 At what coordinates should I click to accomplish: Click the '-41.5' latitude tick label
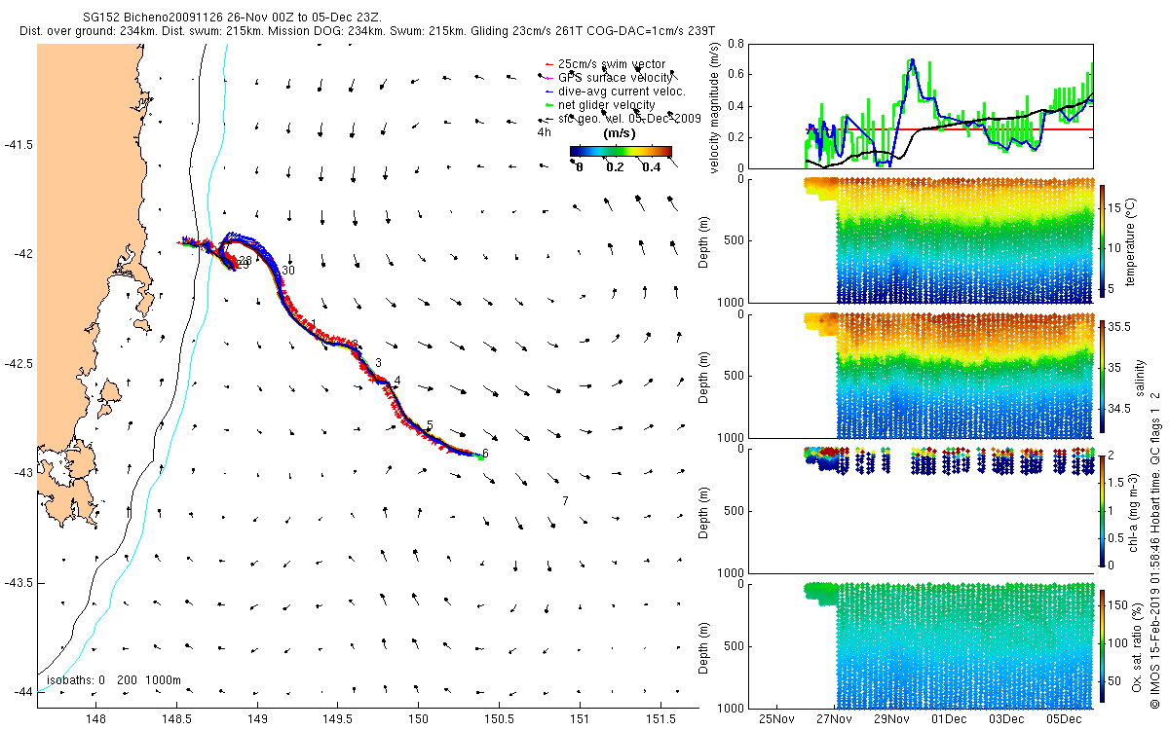click(x=19, y=144)
